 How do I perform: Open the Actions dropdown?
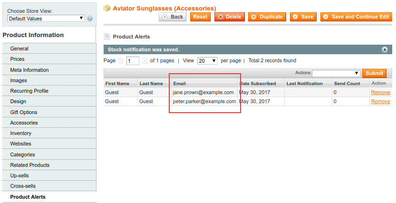point(336,73)
